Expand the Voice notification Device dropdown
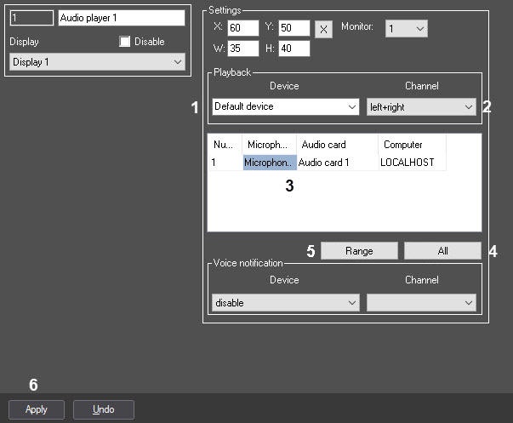The width and height of the screenshot is (513, 423). 286,303
